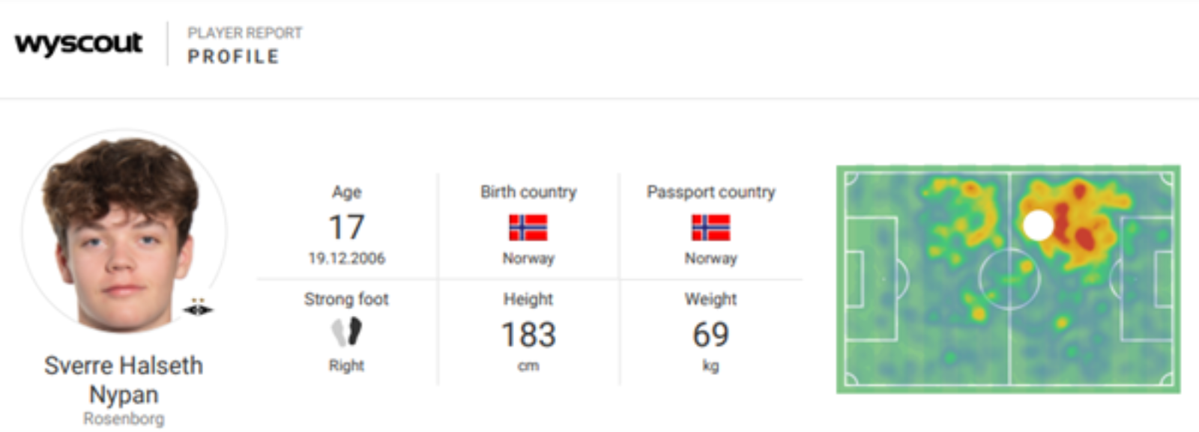Click the player name Sverre Halseth Nypan
The height and width of the screenshot is (432, 1199).
124,380
